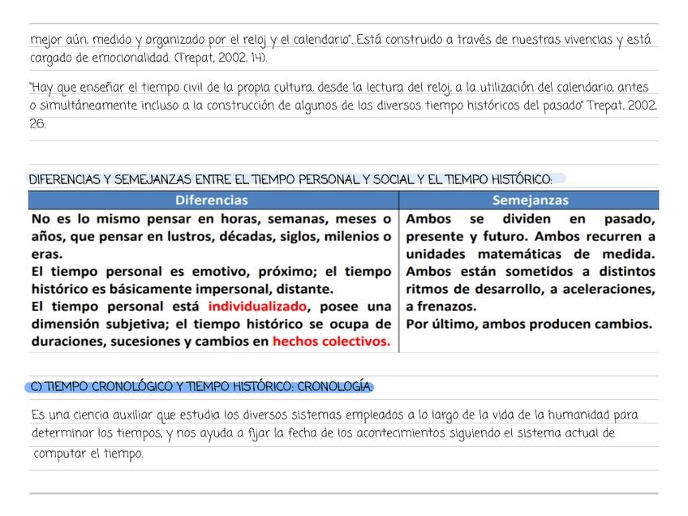Click the line 'unidades matemáticas de medida.'
Viewport: 688px width, 516px height.
[x=531, y=254]
